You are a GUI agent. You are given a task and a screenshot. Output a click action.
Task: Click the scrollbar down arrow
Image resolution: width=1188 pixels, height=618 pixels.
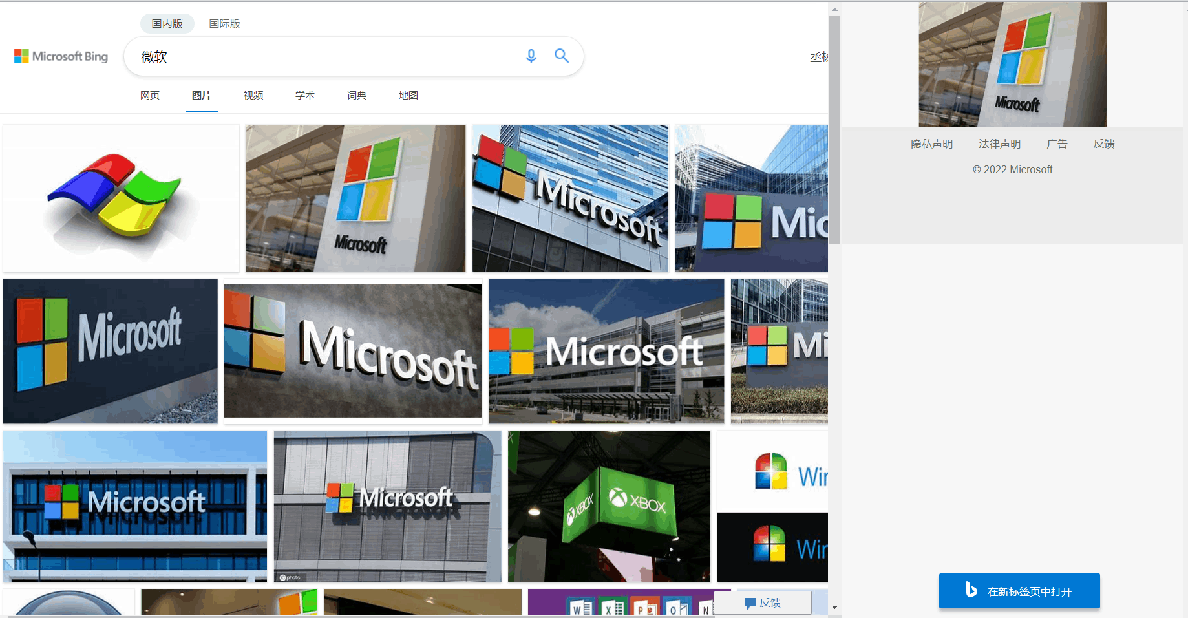click(x=834, y=608)
